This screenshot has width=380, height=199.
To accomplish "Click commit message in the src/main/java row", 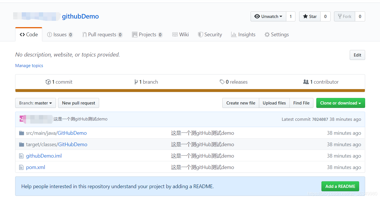I will click(203, 133).
